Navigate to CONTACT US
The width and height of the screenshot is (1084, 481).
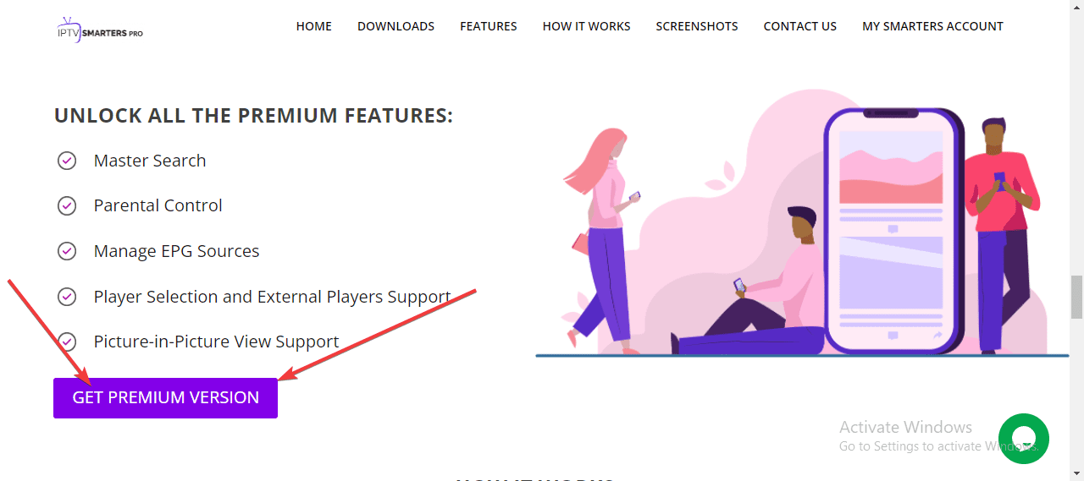coord(800,26)
